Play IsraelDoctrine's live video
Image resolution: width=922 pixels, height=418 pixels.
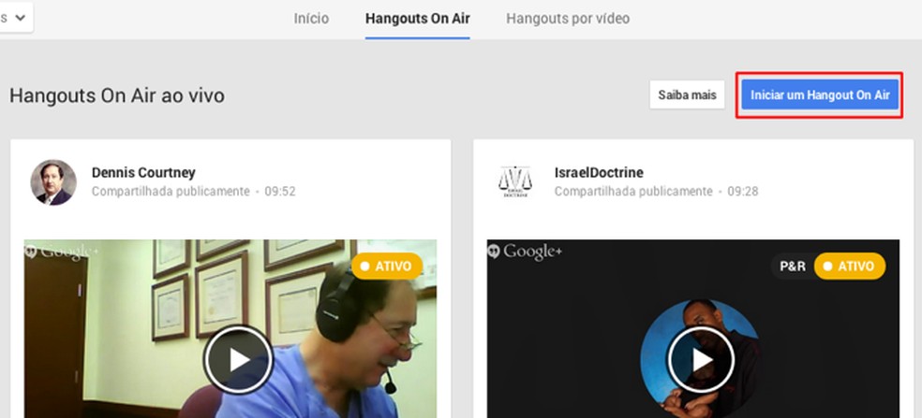(x=701, y=359)
